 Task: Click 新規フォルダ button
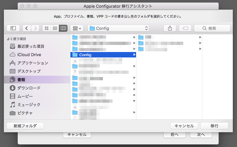(x=25, y=126)
